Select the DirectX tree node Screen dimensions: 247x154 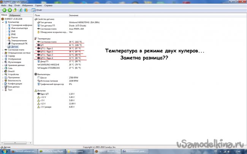pyautogui.click(x=11, y=71)
